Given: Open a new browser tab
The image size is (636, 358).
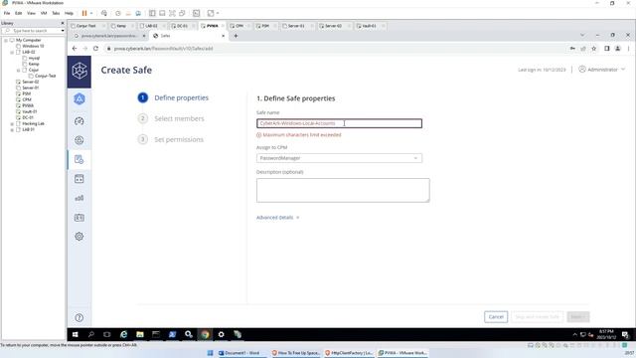Looking at the screenshot, I should click(236, 36).
